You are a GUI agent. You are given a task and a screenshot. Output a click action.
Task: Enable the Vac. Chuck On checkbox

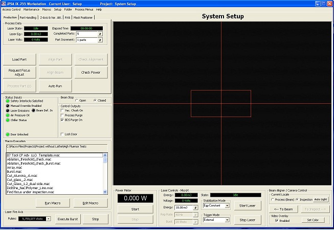coord(62,110)
